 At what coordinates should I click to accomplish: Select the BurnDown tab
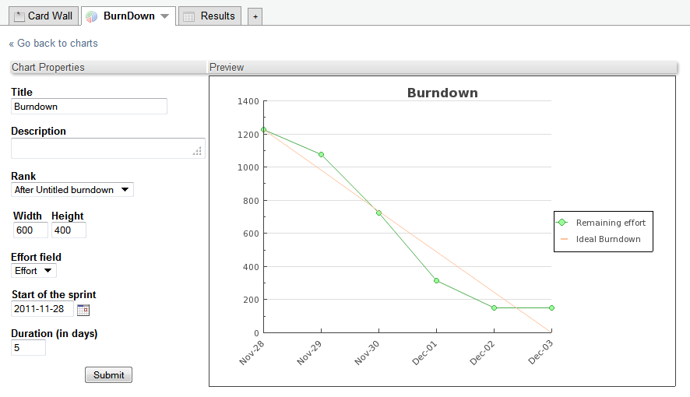128,16
